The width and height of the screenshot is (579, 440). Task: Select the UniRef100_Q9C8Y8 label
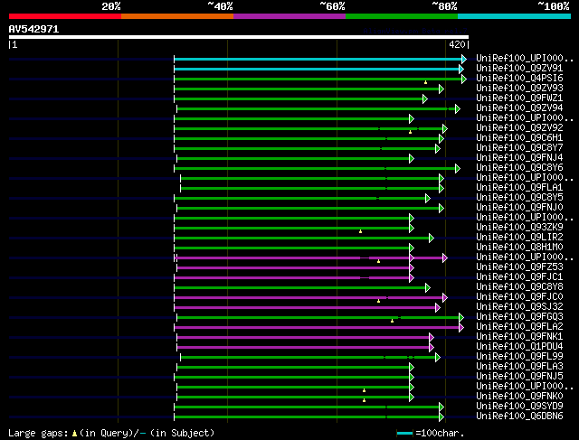coord(519,287)
